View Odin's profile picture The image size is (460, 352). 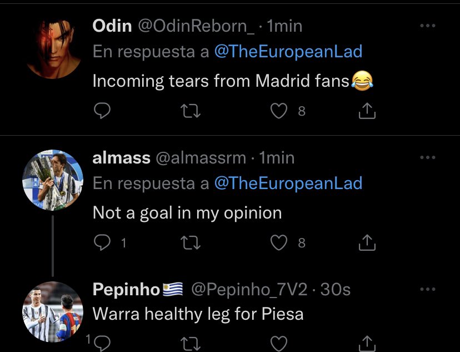coord(53,48)
